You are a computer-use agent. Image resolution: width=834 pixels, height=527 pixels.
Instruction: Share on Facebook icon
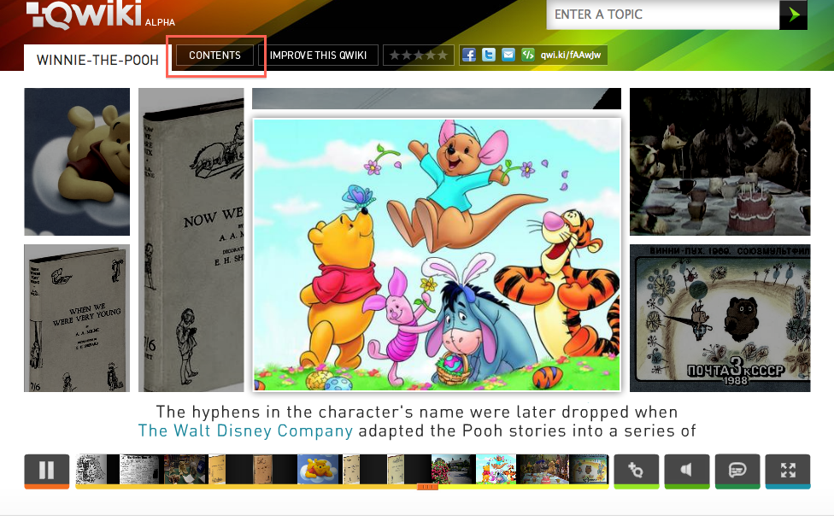[x=468, y=55]
